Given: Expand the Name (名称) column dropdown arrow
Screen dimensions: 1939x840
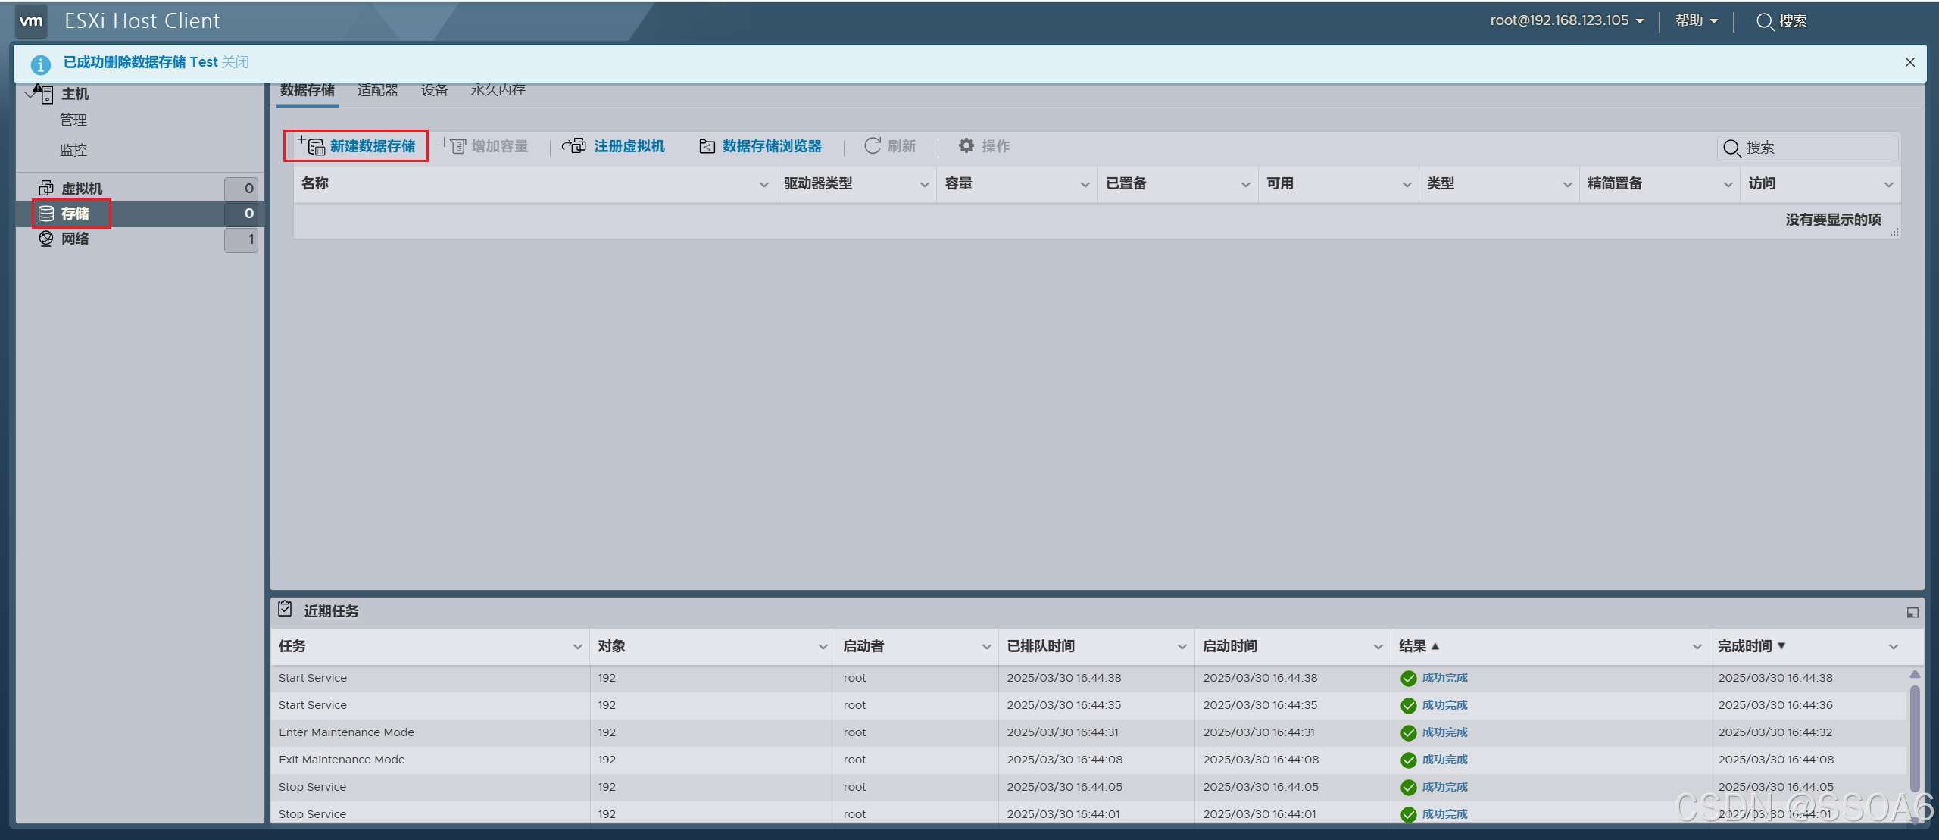Looking at the screenshot, I should [x=763, y=185].
